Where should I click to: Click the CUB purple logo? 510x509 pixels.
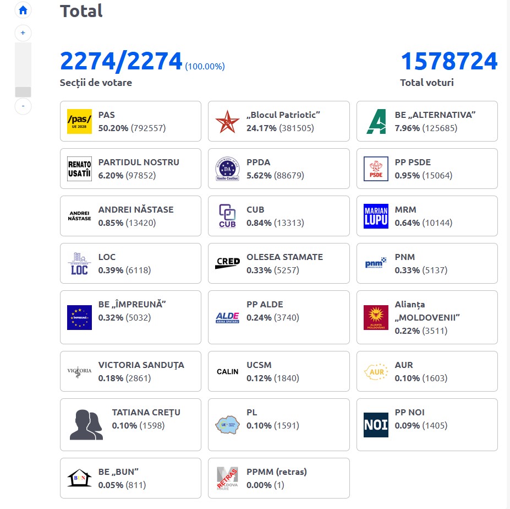[227, 216]
